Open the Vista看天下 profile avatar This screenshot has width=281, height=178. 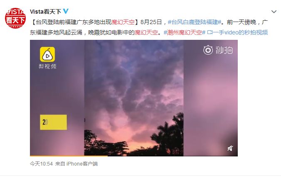point(15,18)
